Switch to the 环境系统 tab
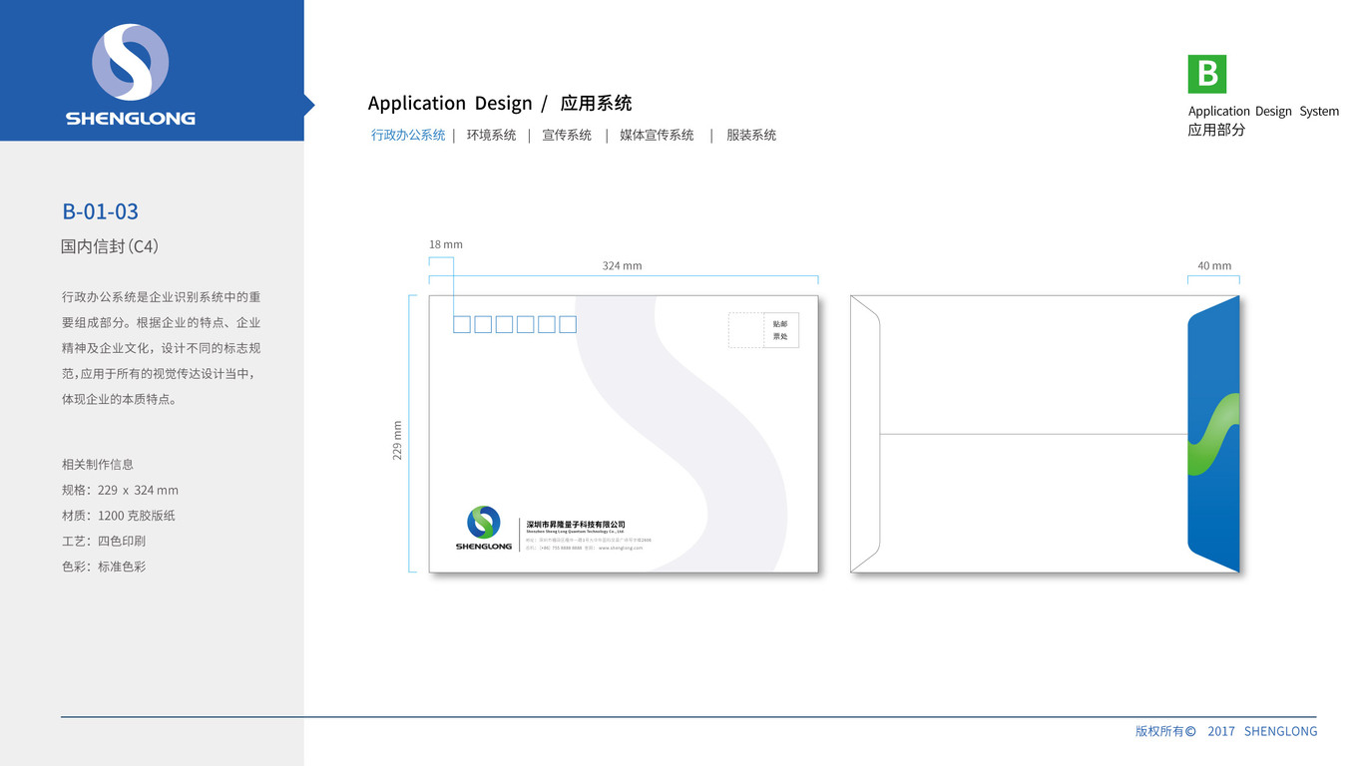 (491, 135)
